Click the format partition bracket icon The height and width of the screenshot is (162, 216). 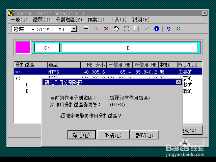click(127, 29)
